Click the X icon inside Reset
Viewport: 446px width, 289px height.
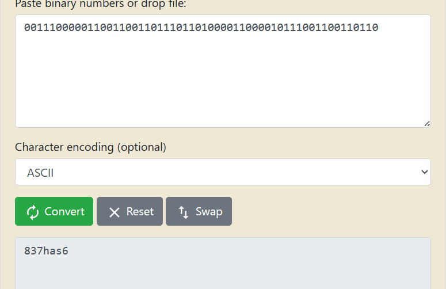pyautogui.click(x=115, y=212)
